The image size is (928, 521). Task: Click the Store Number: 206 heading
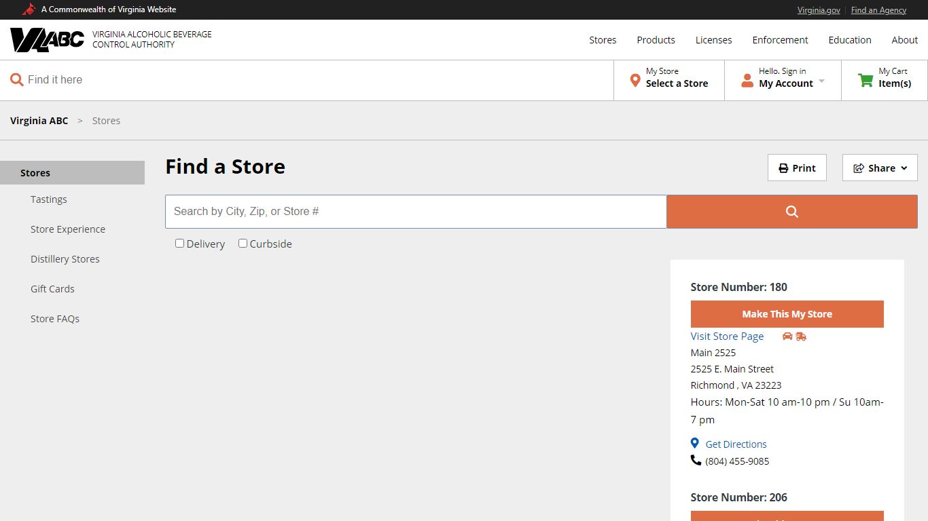point(739,497)
